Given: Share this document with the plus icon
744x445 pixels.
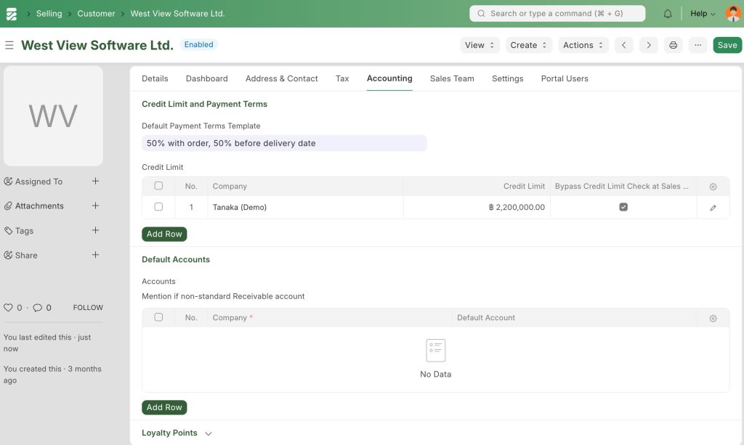Looking at the screenshot, I should point(95,255).
